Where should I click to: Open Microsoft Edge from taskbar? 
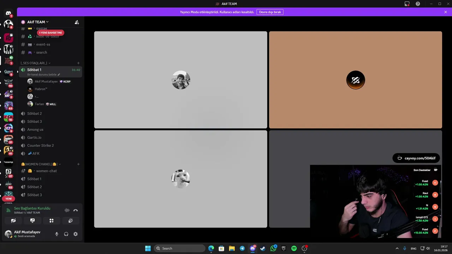(x=211, y=248)
